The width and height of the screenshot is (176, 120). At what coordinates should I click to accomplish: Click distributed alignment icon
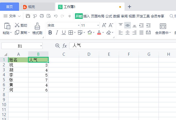(x=148, y=33)
